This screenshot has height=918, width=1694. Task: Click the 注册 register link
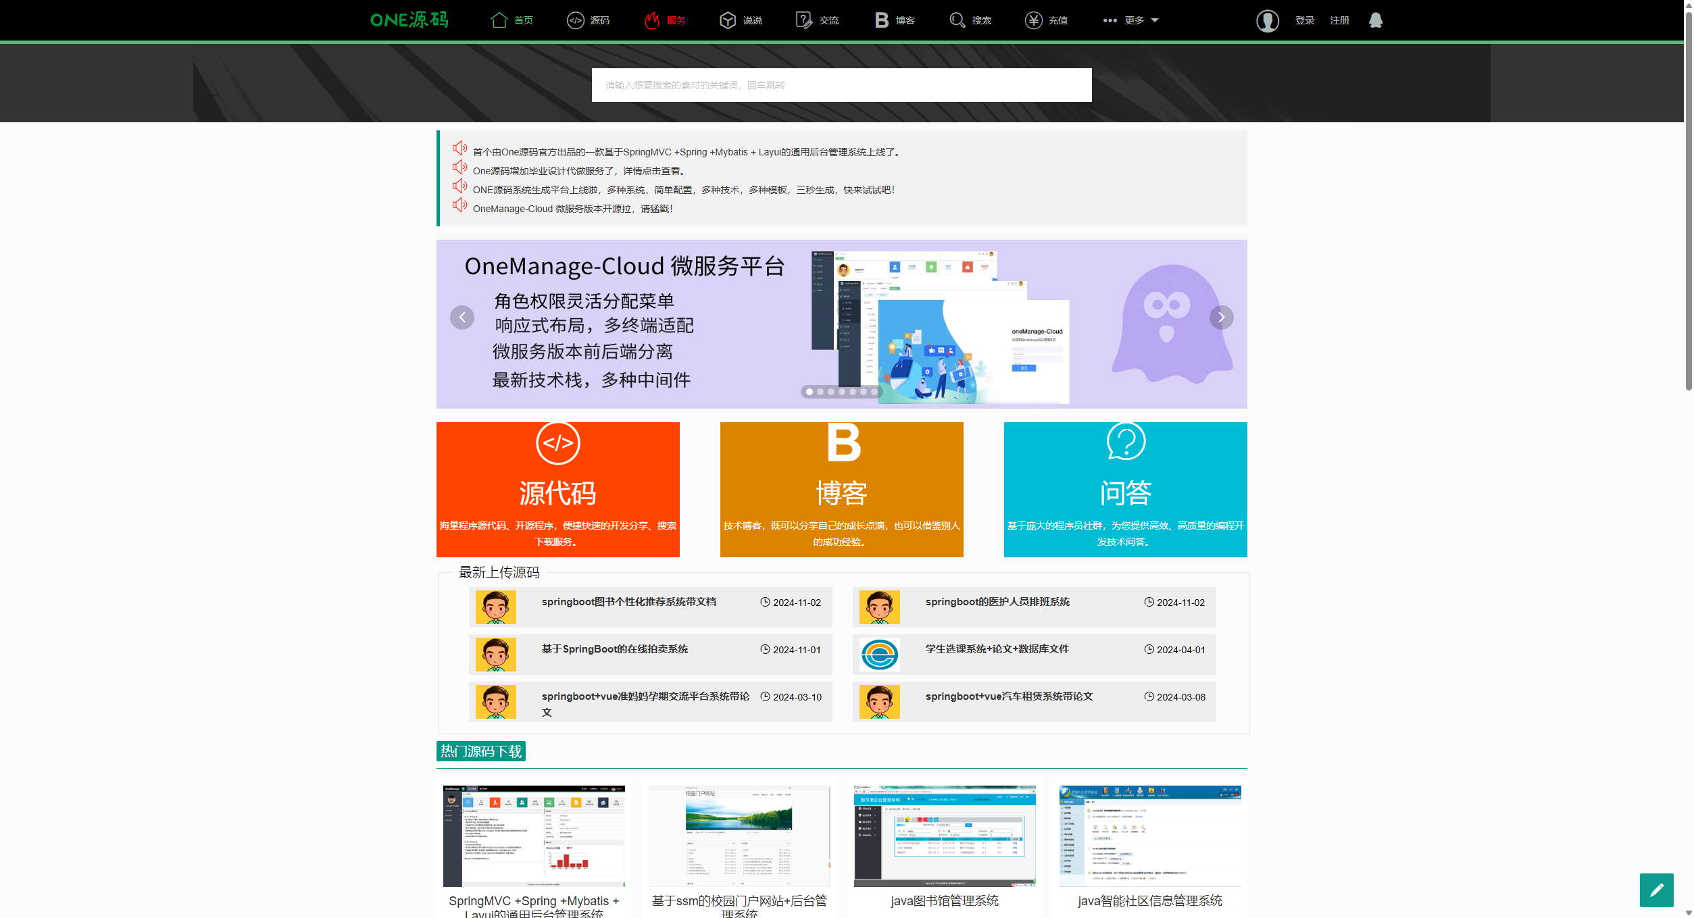[1339, 20]
